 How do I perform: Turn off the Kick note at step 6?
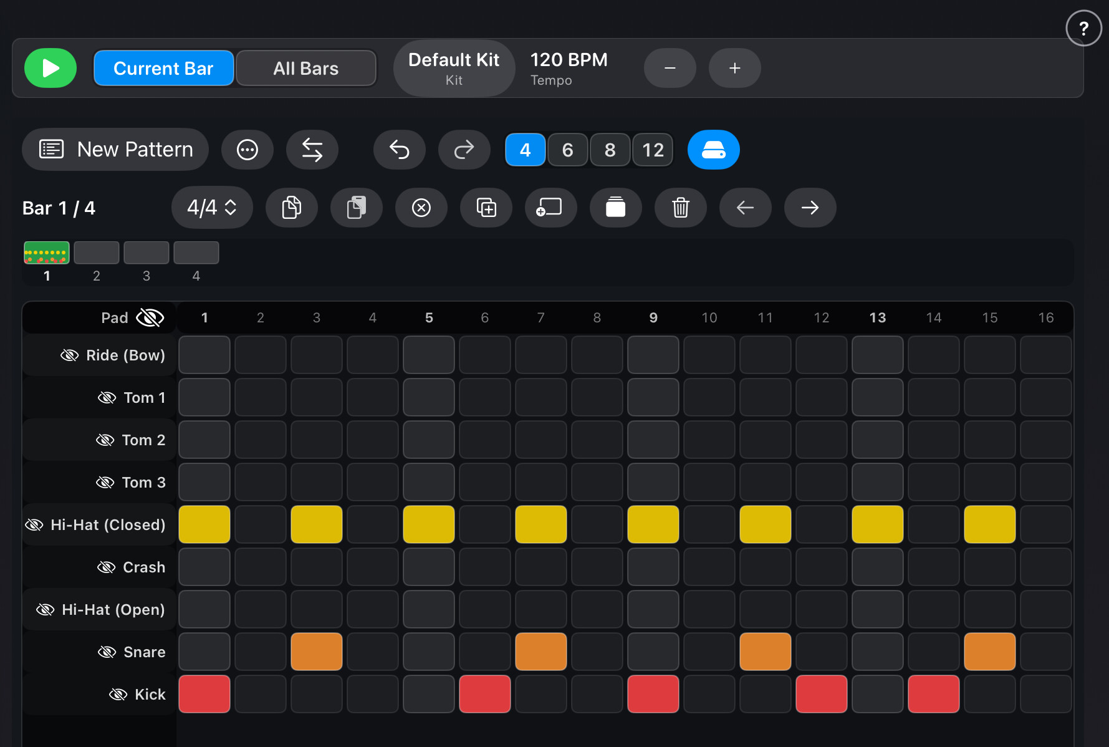[x=485, y=694]
